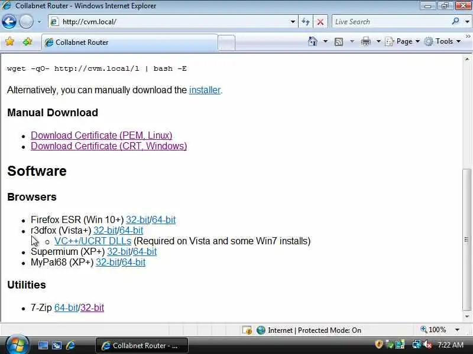The width and height of the screenshot is (473, 354).
Task: Click Show Desktop quick launch icon
Action: [x=43, y=345]
